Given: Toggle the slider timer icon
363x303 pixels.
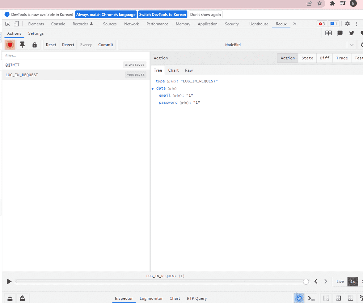Looking at the screenshot, I should point(299,298).
